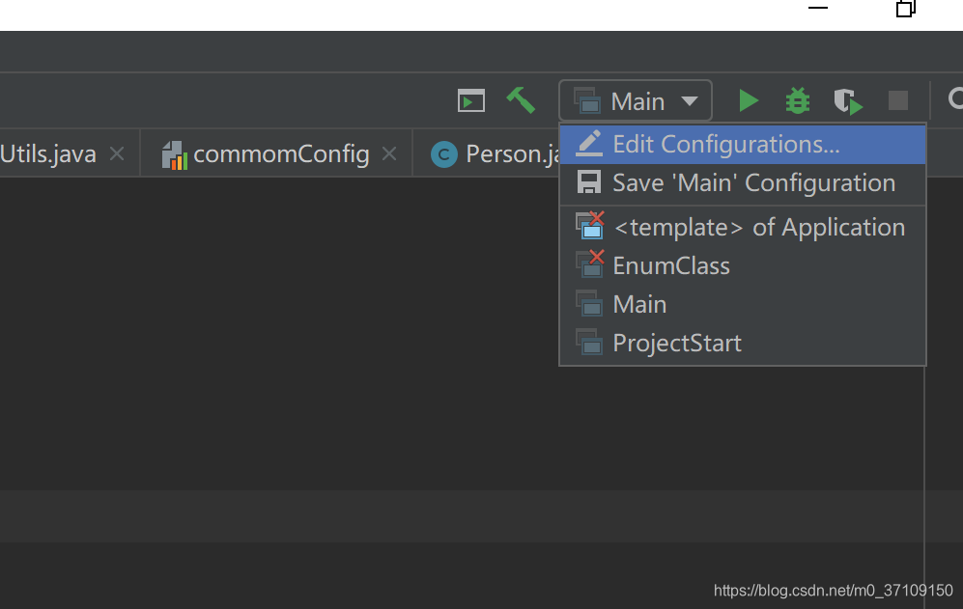Viewport: 963px width, 609px height.
Task: Open the Main run configuration dropdown
Action: [x=636, y=101]
